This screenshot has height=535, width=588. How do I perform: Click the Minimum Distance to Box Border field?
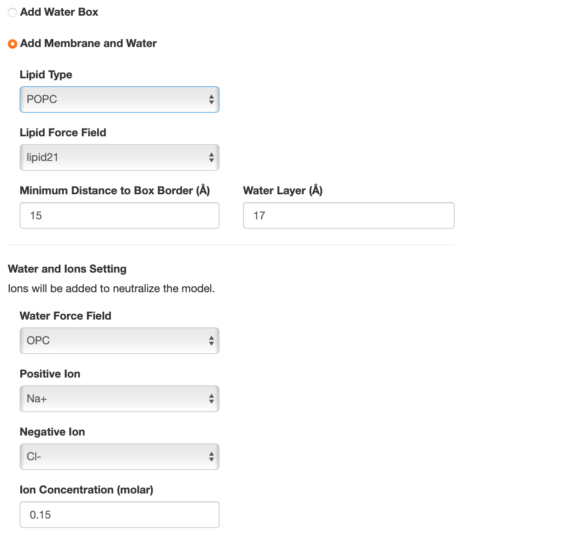[120, 215]
